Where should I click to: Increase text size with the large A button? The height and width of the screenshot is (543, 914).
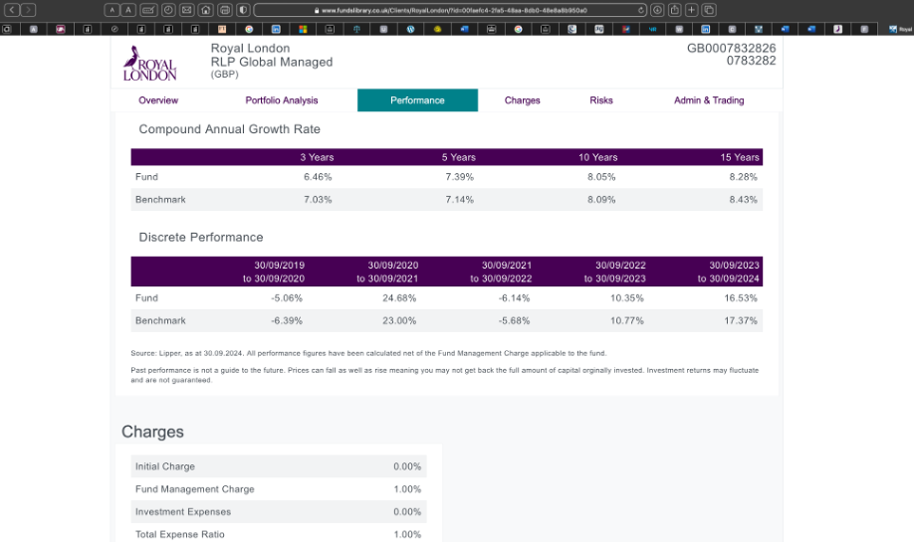coord(128,10)
